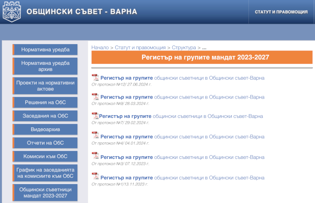315x203 pixels.
Task: Open register link from protocol №9/28.03.2024
Action: pyautogui.click(x=182, y=97)
